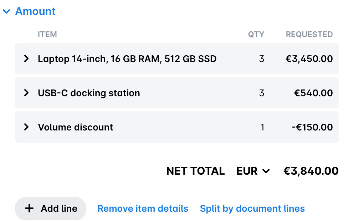Click the Add line button
The image size is (353, 221).
point(51,209)
